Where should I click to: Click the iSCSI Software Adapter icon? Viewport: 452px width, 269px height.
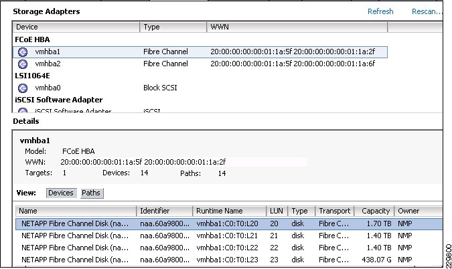coord(23,111)
